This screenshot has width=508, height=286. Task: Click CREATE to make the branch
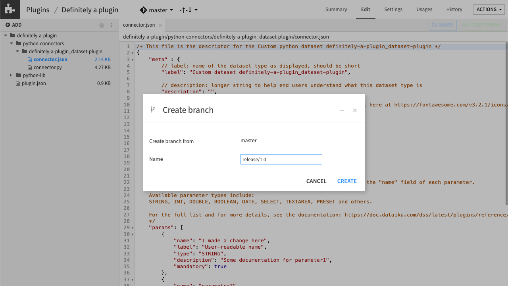[347, 181]
